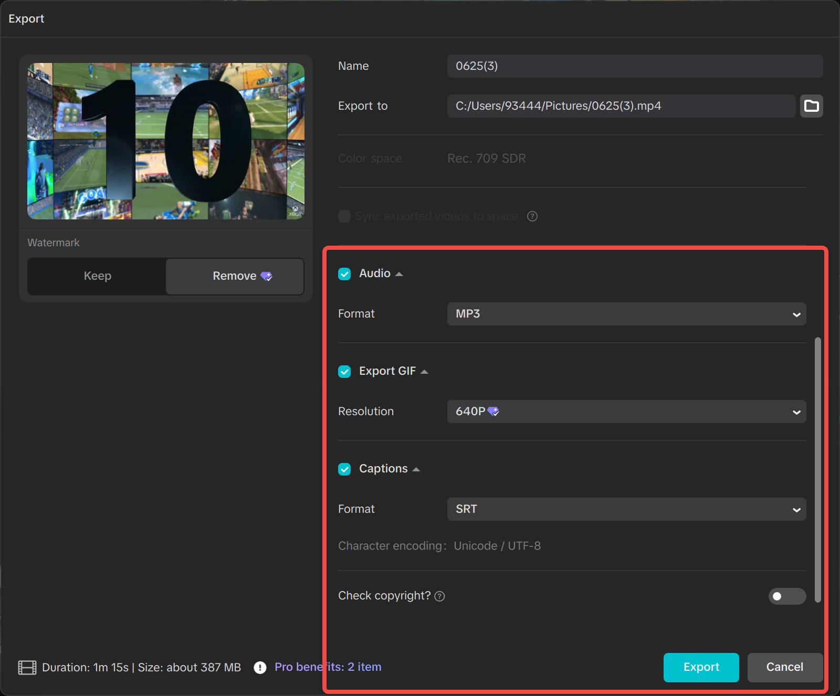Open the folder browse icon for export path

[x=811, y=106]
